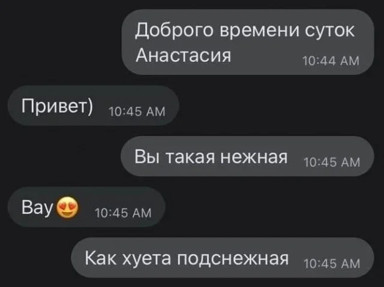The width and height of the screenshot is (384, 287).
Task: Tap the "Вау" text
Action: (37, 207)
